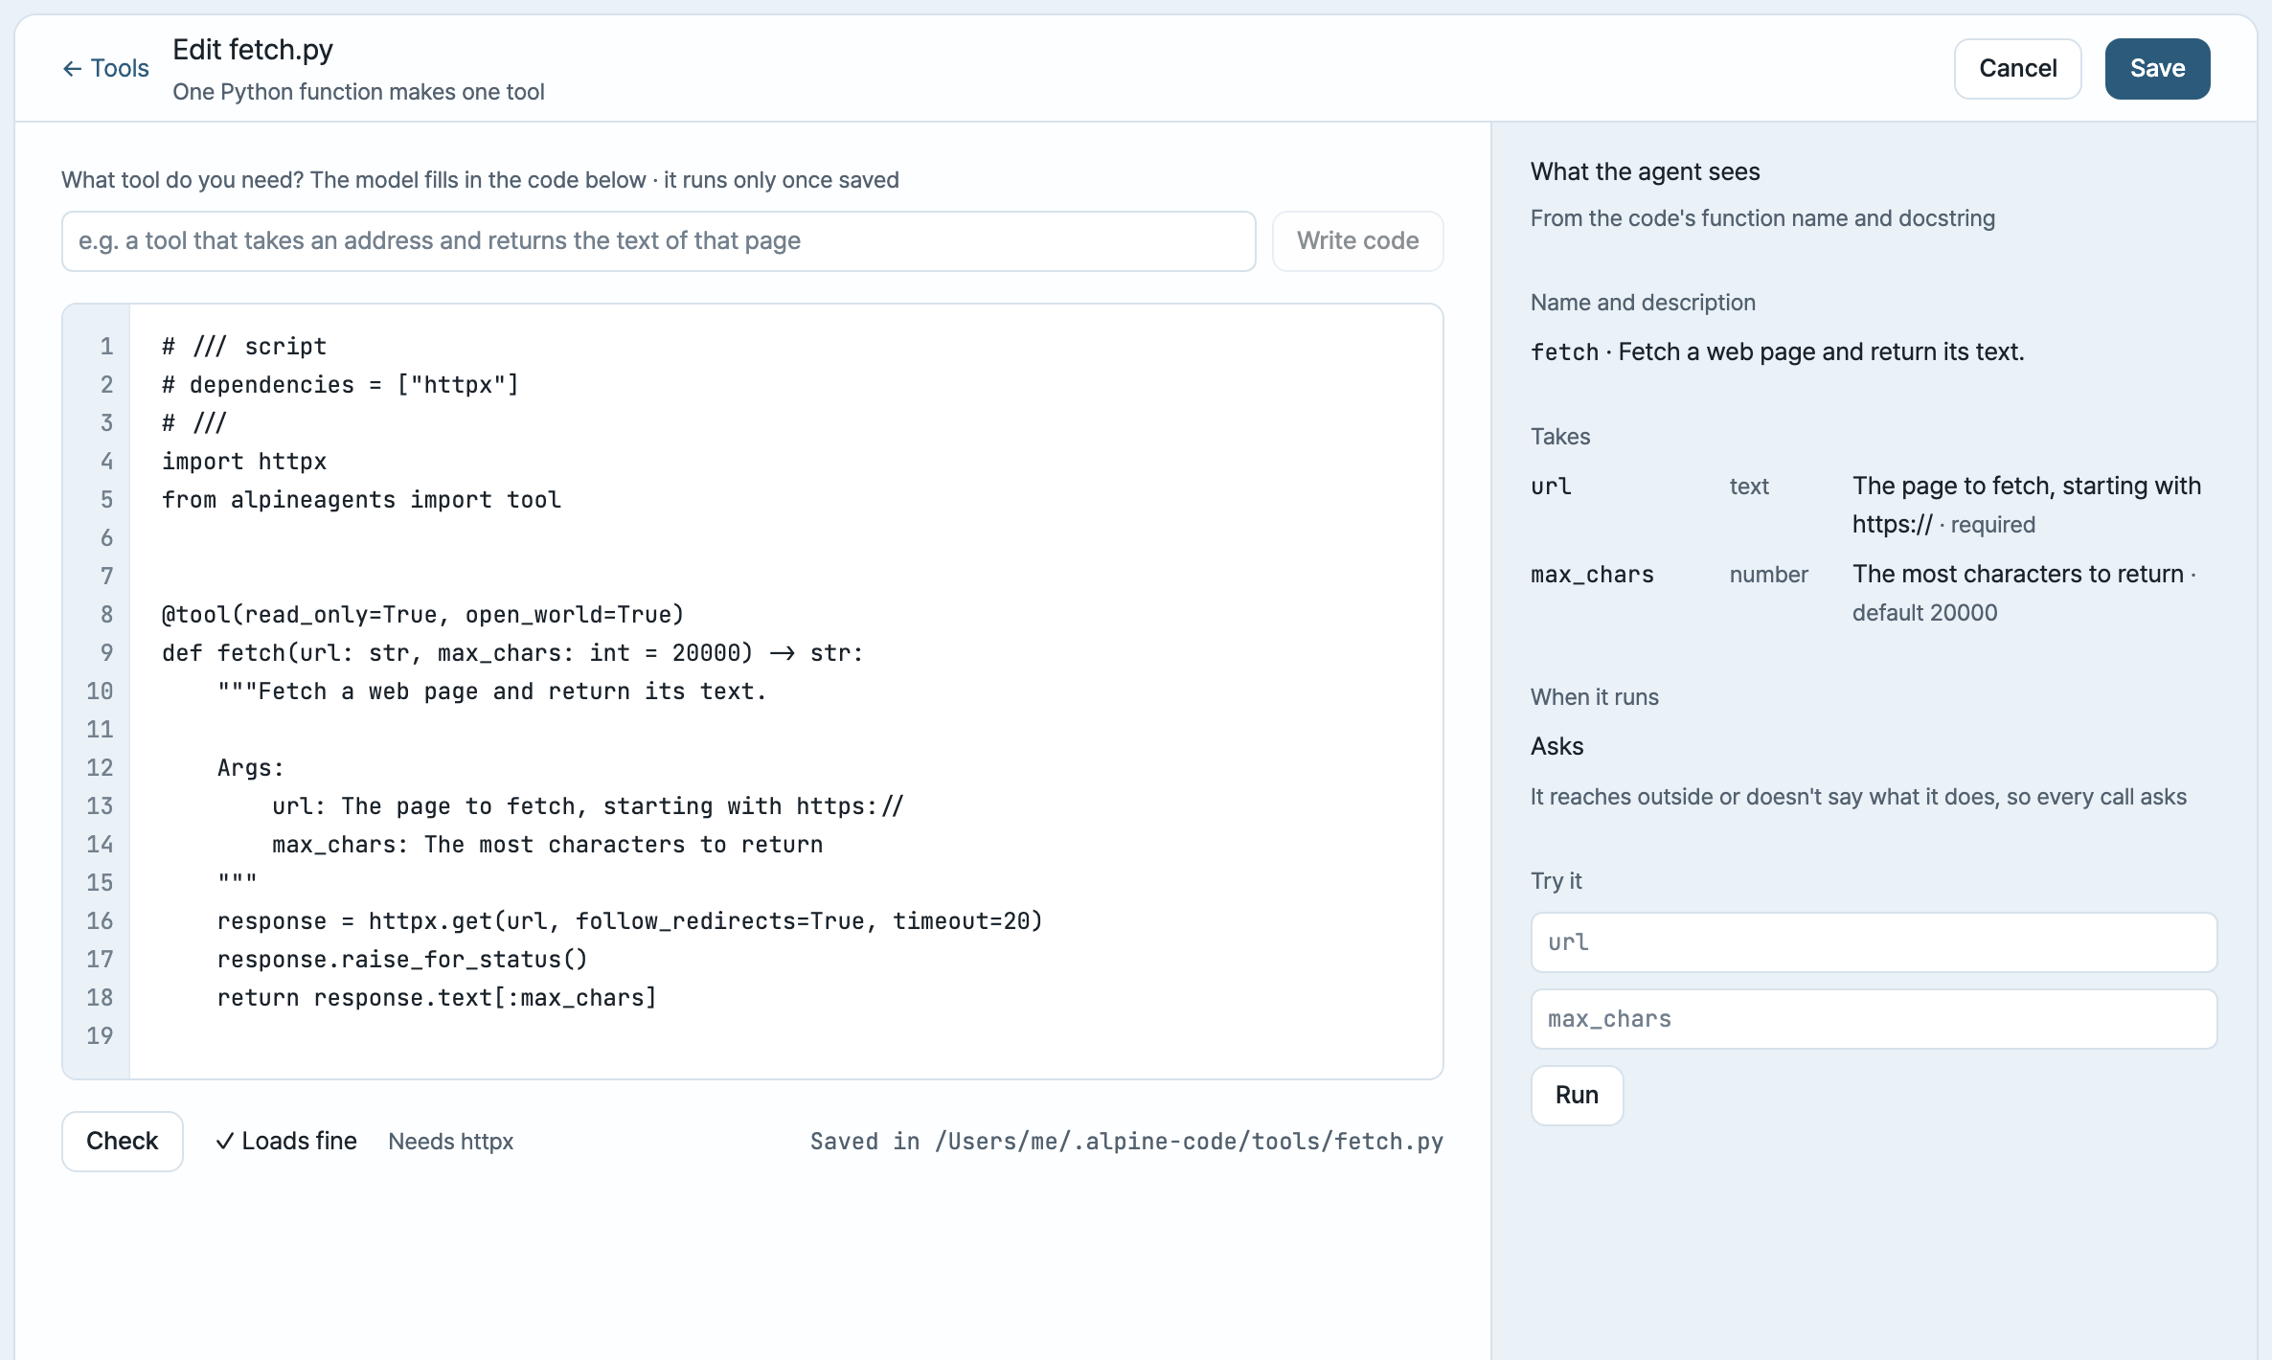Place cursor on 'import httpx' line
This screenshot has width=2272, height=1360.
[244, 462]
